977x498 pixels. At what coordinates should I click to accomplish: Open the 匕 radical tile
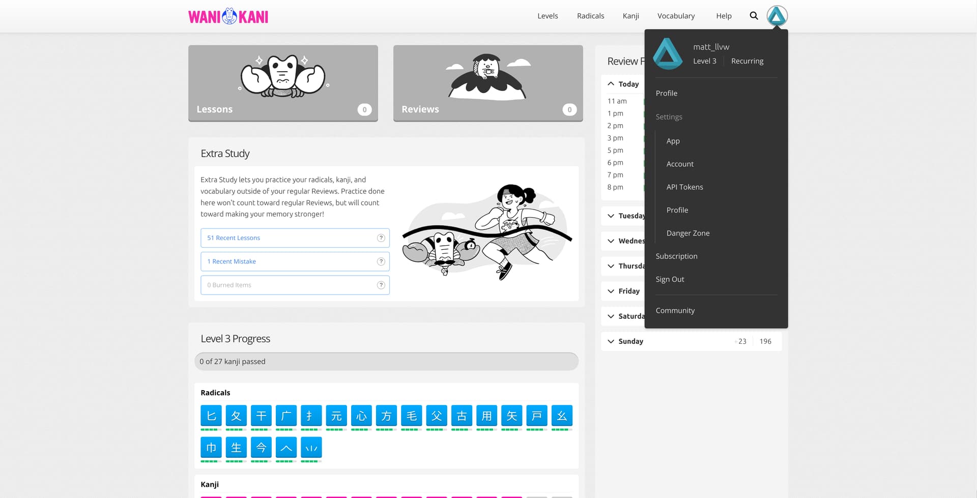[211, 416]
